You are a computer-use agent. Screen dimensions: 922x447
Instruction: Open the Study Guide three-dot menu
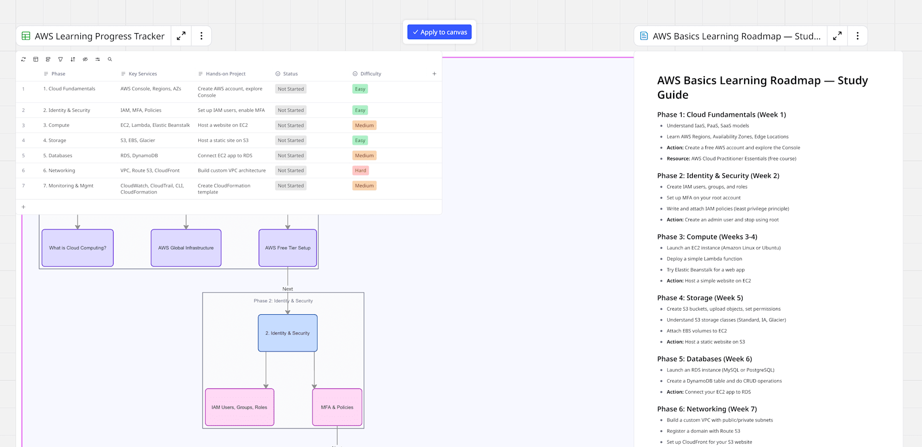pyautogui.click(x=857, y=36)
